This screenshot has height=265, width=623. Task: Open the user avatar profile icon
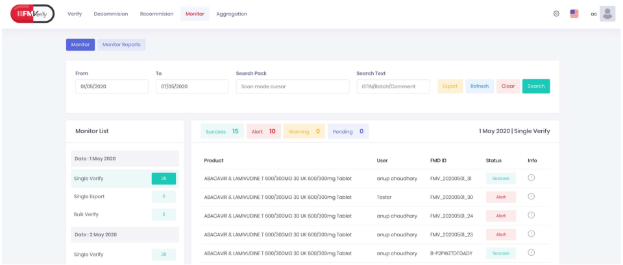[x=607, y=14]
